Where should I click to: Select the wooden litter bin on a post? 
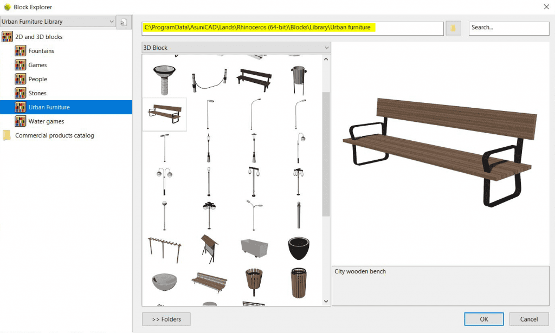(x=254, y=282)
